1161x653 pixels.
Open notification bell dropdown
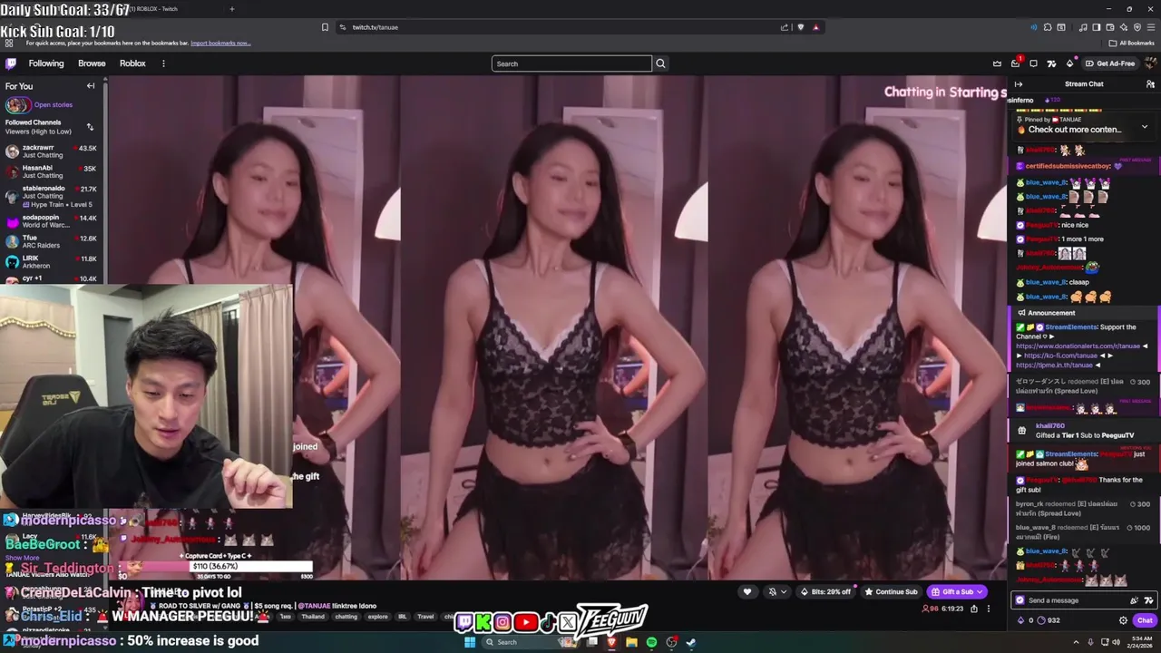[777, 591]
